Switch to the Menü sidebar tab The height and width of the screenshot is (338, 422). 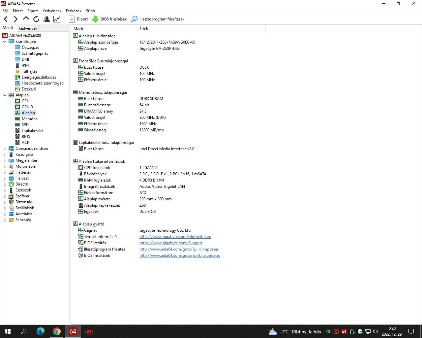click(8, 28)
